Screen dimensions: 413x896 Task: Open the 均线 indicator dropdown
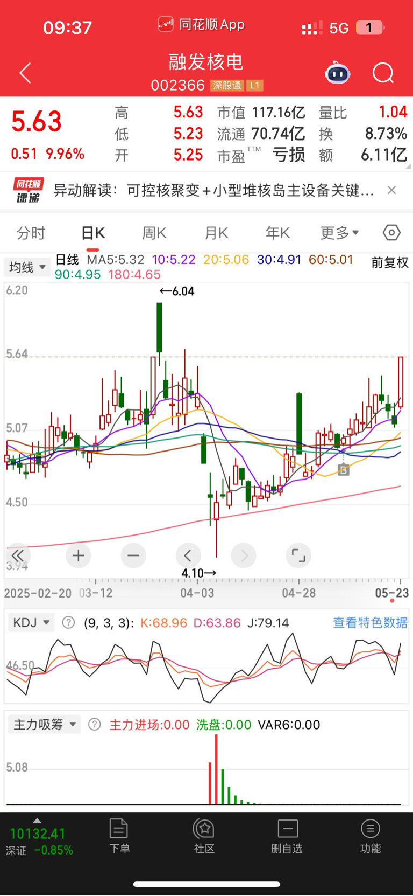tap(27, 267)
